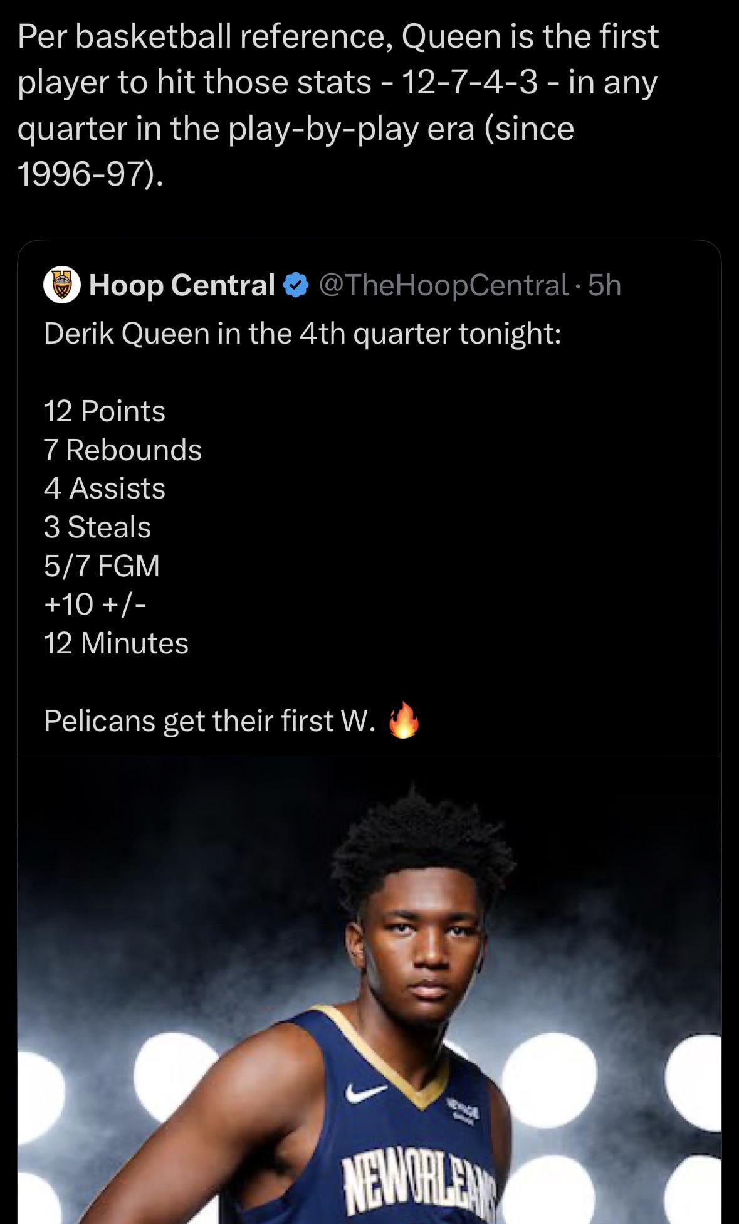Click the text 'Derik Queen in the 4th quarter tonight:'
Image resolution: width=739 pixels, height=1224 pixels.
point(302,334)
